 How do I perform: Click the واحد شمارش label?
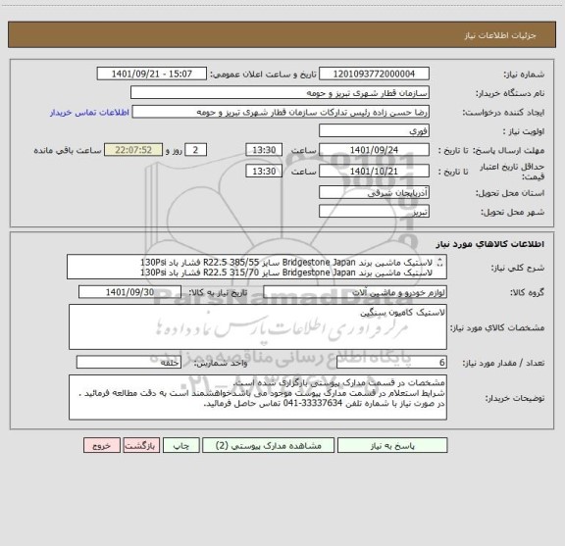221,363
